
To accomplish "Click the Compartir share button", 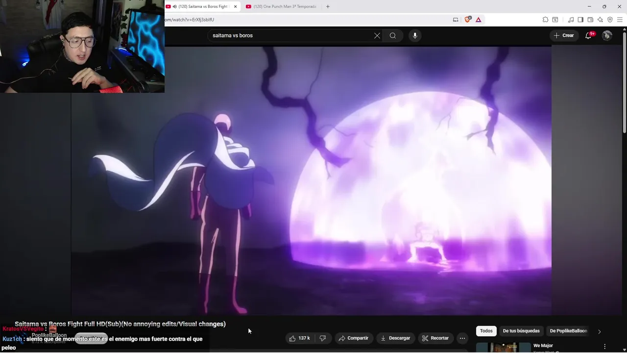I will coord(353,338).
